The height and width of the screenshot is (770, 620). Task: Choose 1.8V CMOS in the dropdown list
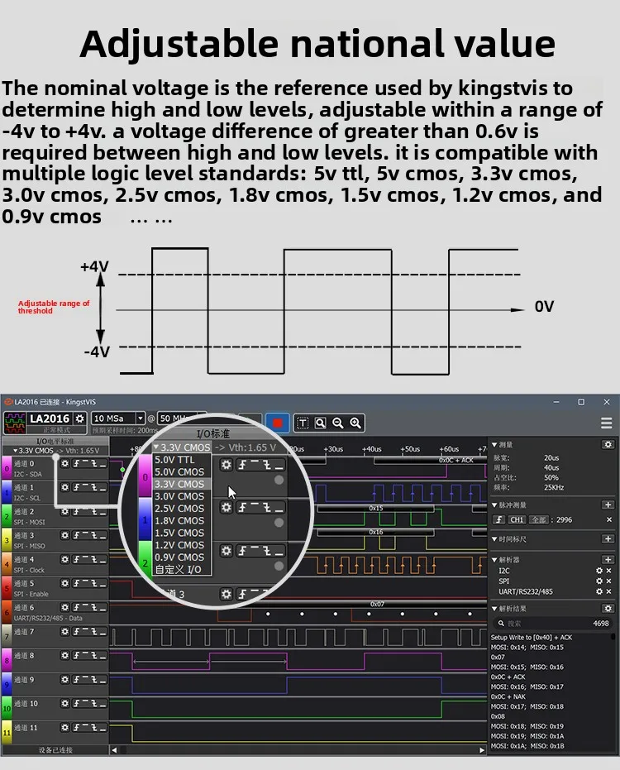pos(179,520)
